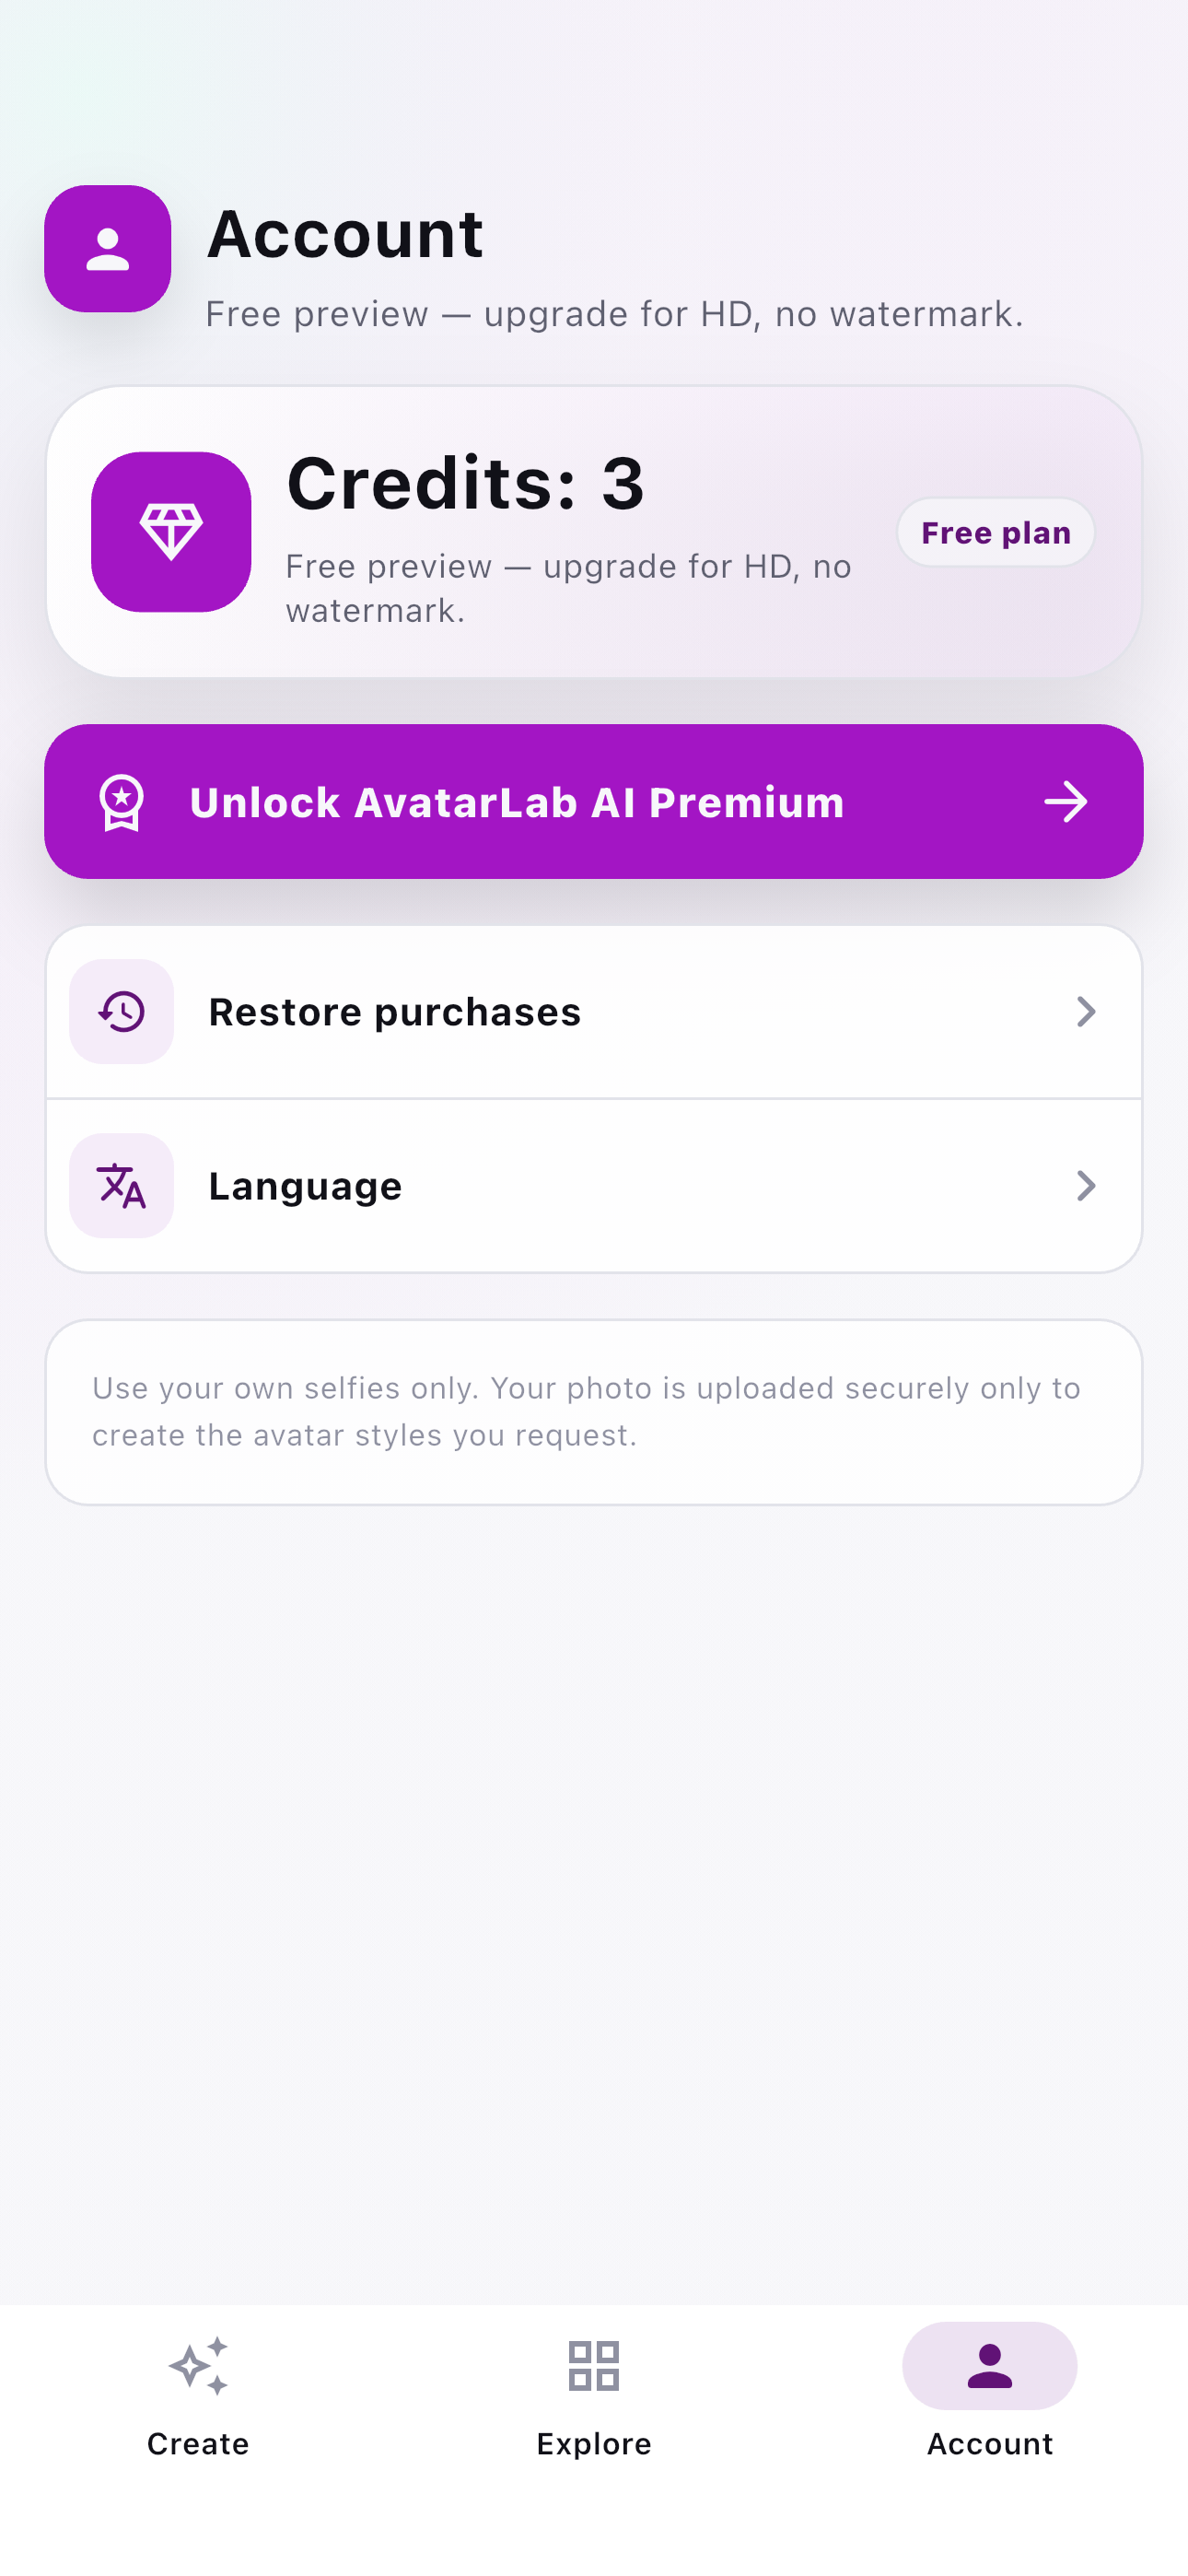Open the Language settings row
Image resolution: width=1188 pixels, height=2576 pixels.
[x=594, y=1186]
